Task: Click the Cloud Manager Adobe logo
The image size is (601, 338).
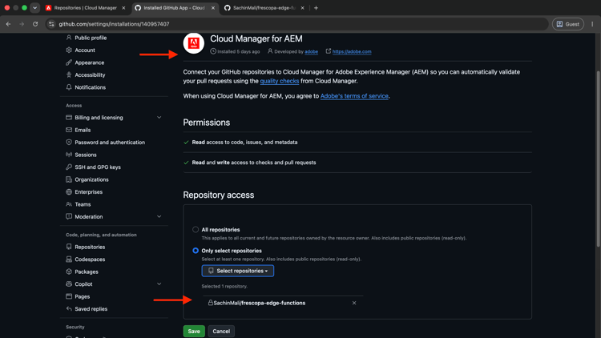Action: coord(194,43)
